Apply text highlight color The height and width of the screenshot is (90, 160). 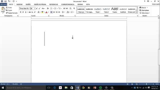[x=42, y=12]
